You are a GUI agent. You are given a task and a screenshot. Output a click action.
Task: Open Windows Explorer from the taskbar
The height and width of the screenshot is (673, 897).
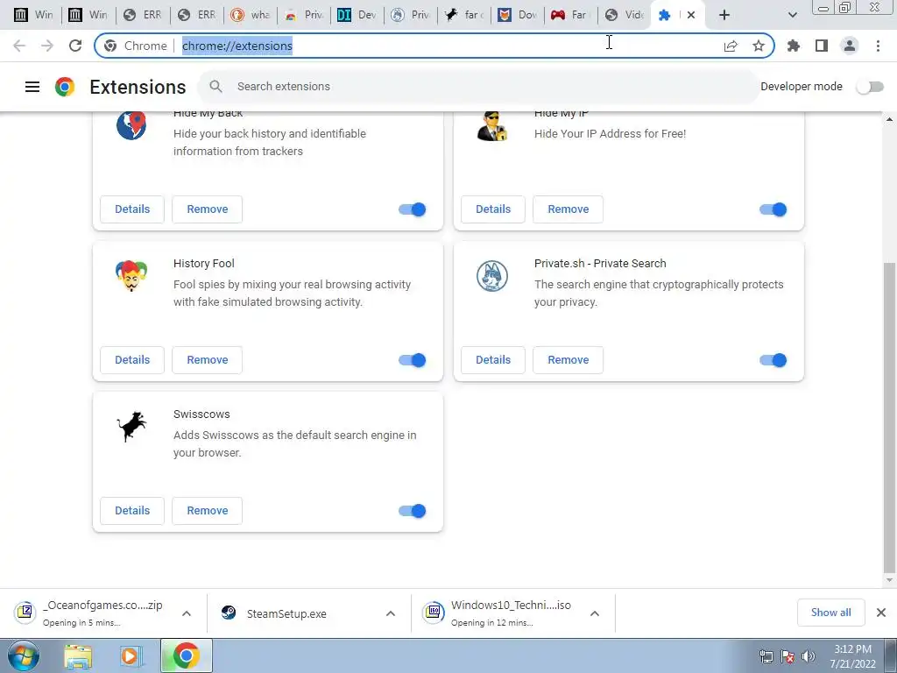pos(78,656)
